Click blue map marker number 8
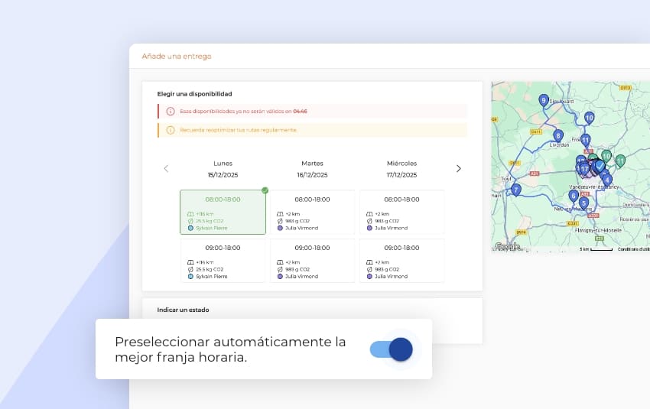 [558, 135]
